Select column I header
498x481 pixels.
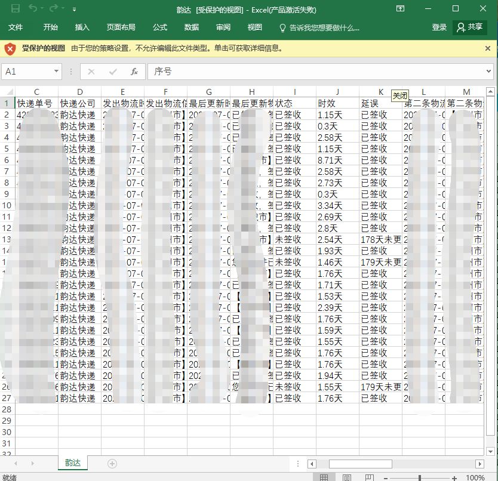(295, 92)
